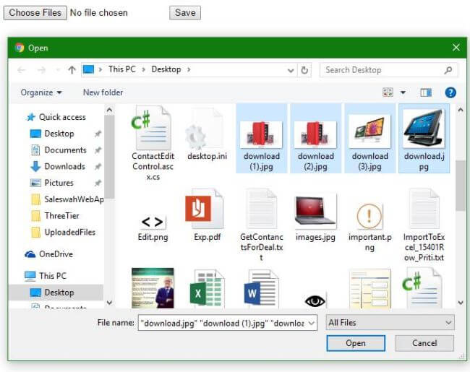470x372 pixels.
Task: Open the view options dropdown arrow
Action: pyautogui.click(x=403, y=92)
